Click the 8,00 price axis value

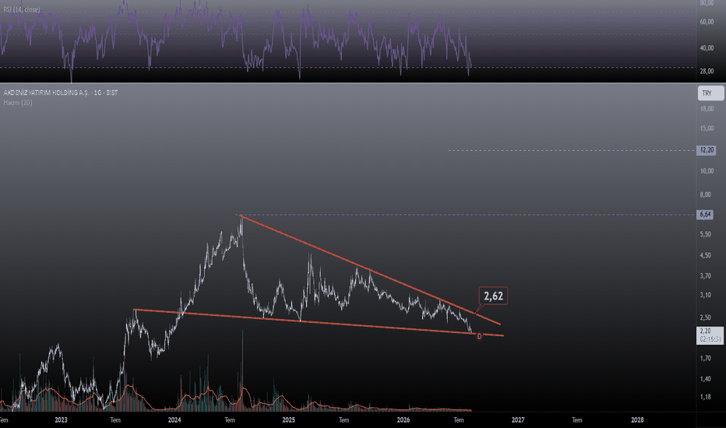pos(705,195)
